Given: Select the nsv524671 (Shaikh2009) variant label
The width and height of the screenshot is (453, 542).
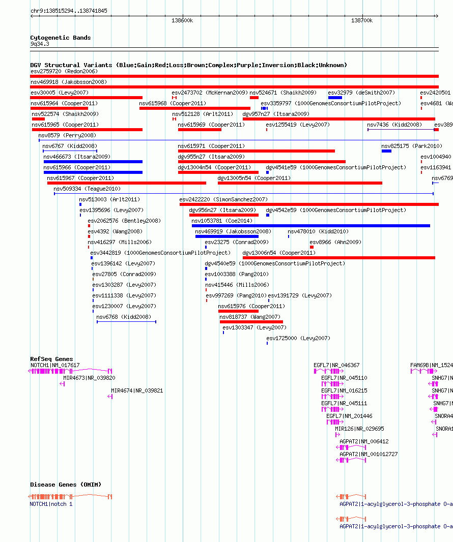Looking at the screenshot, I should (283, 93).
